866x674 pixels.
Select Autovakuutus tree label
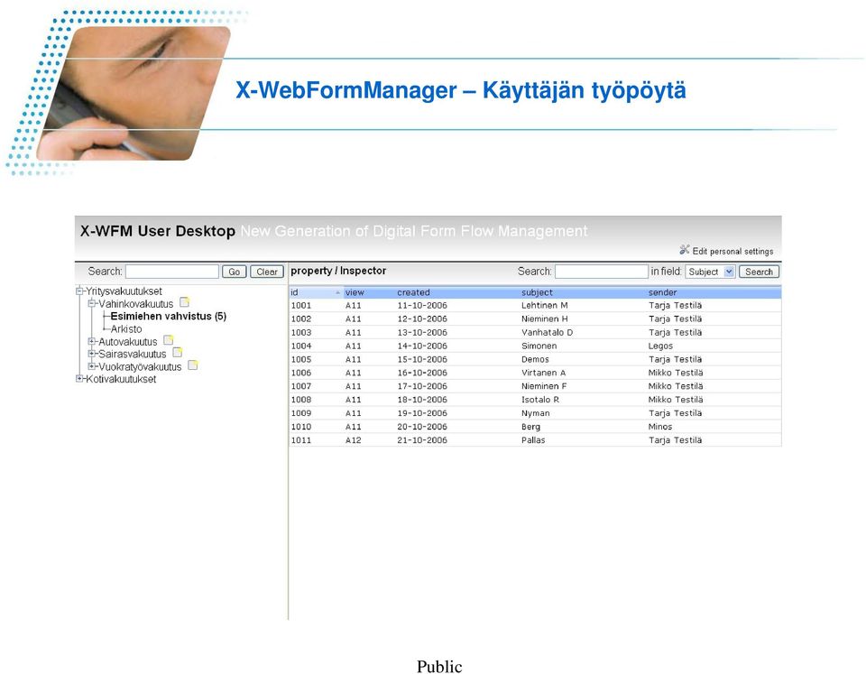tap(127, 342)
